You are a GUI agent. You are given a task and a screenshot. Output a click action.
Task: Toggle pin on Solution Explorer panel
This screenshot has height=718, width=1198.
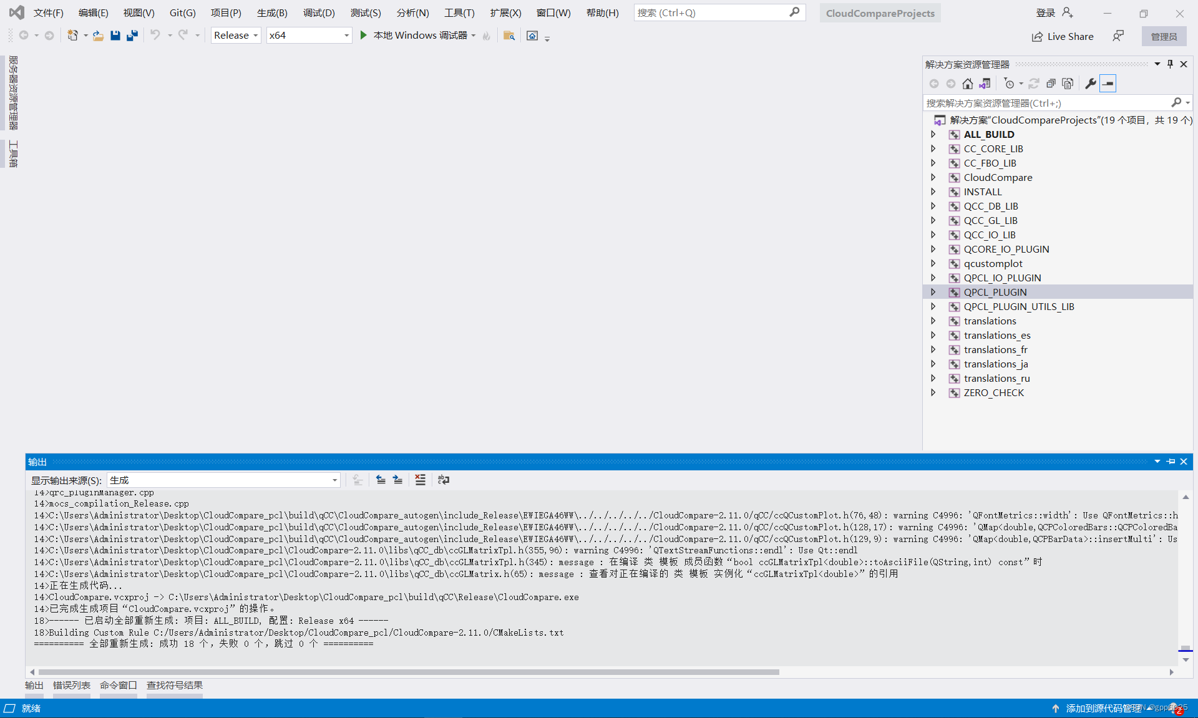[x=1170, y=64]
